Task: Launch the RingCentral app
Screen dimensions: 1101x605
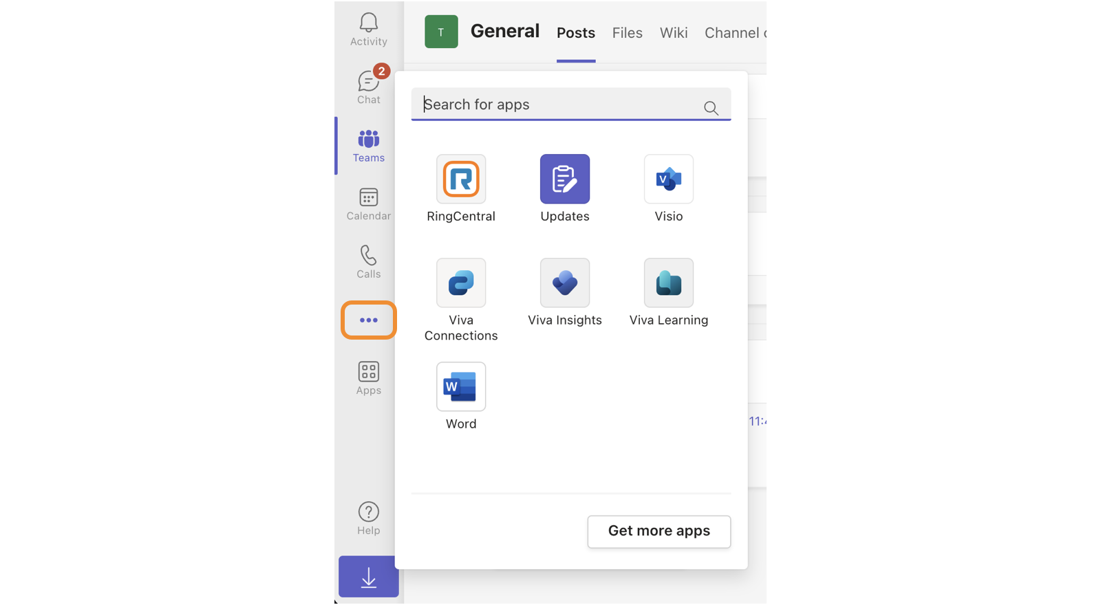Action: 461,179
